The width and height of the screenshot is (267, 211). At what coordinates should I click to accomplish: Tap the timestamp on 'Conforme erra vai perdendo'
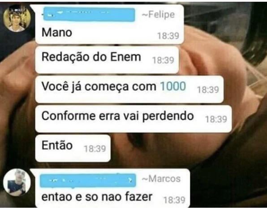216,119
